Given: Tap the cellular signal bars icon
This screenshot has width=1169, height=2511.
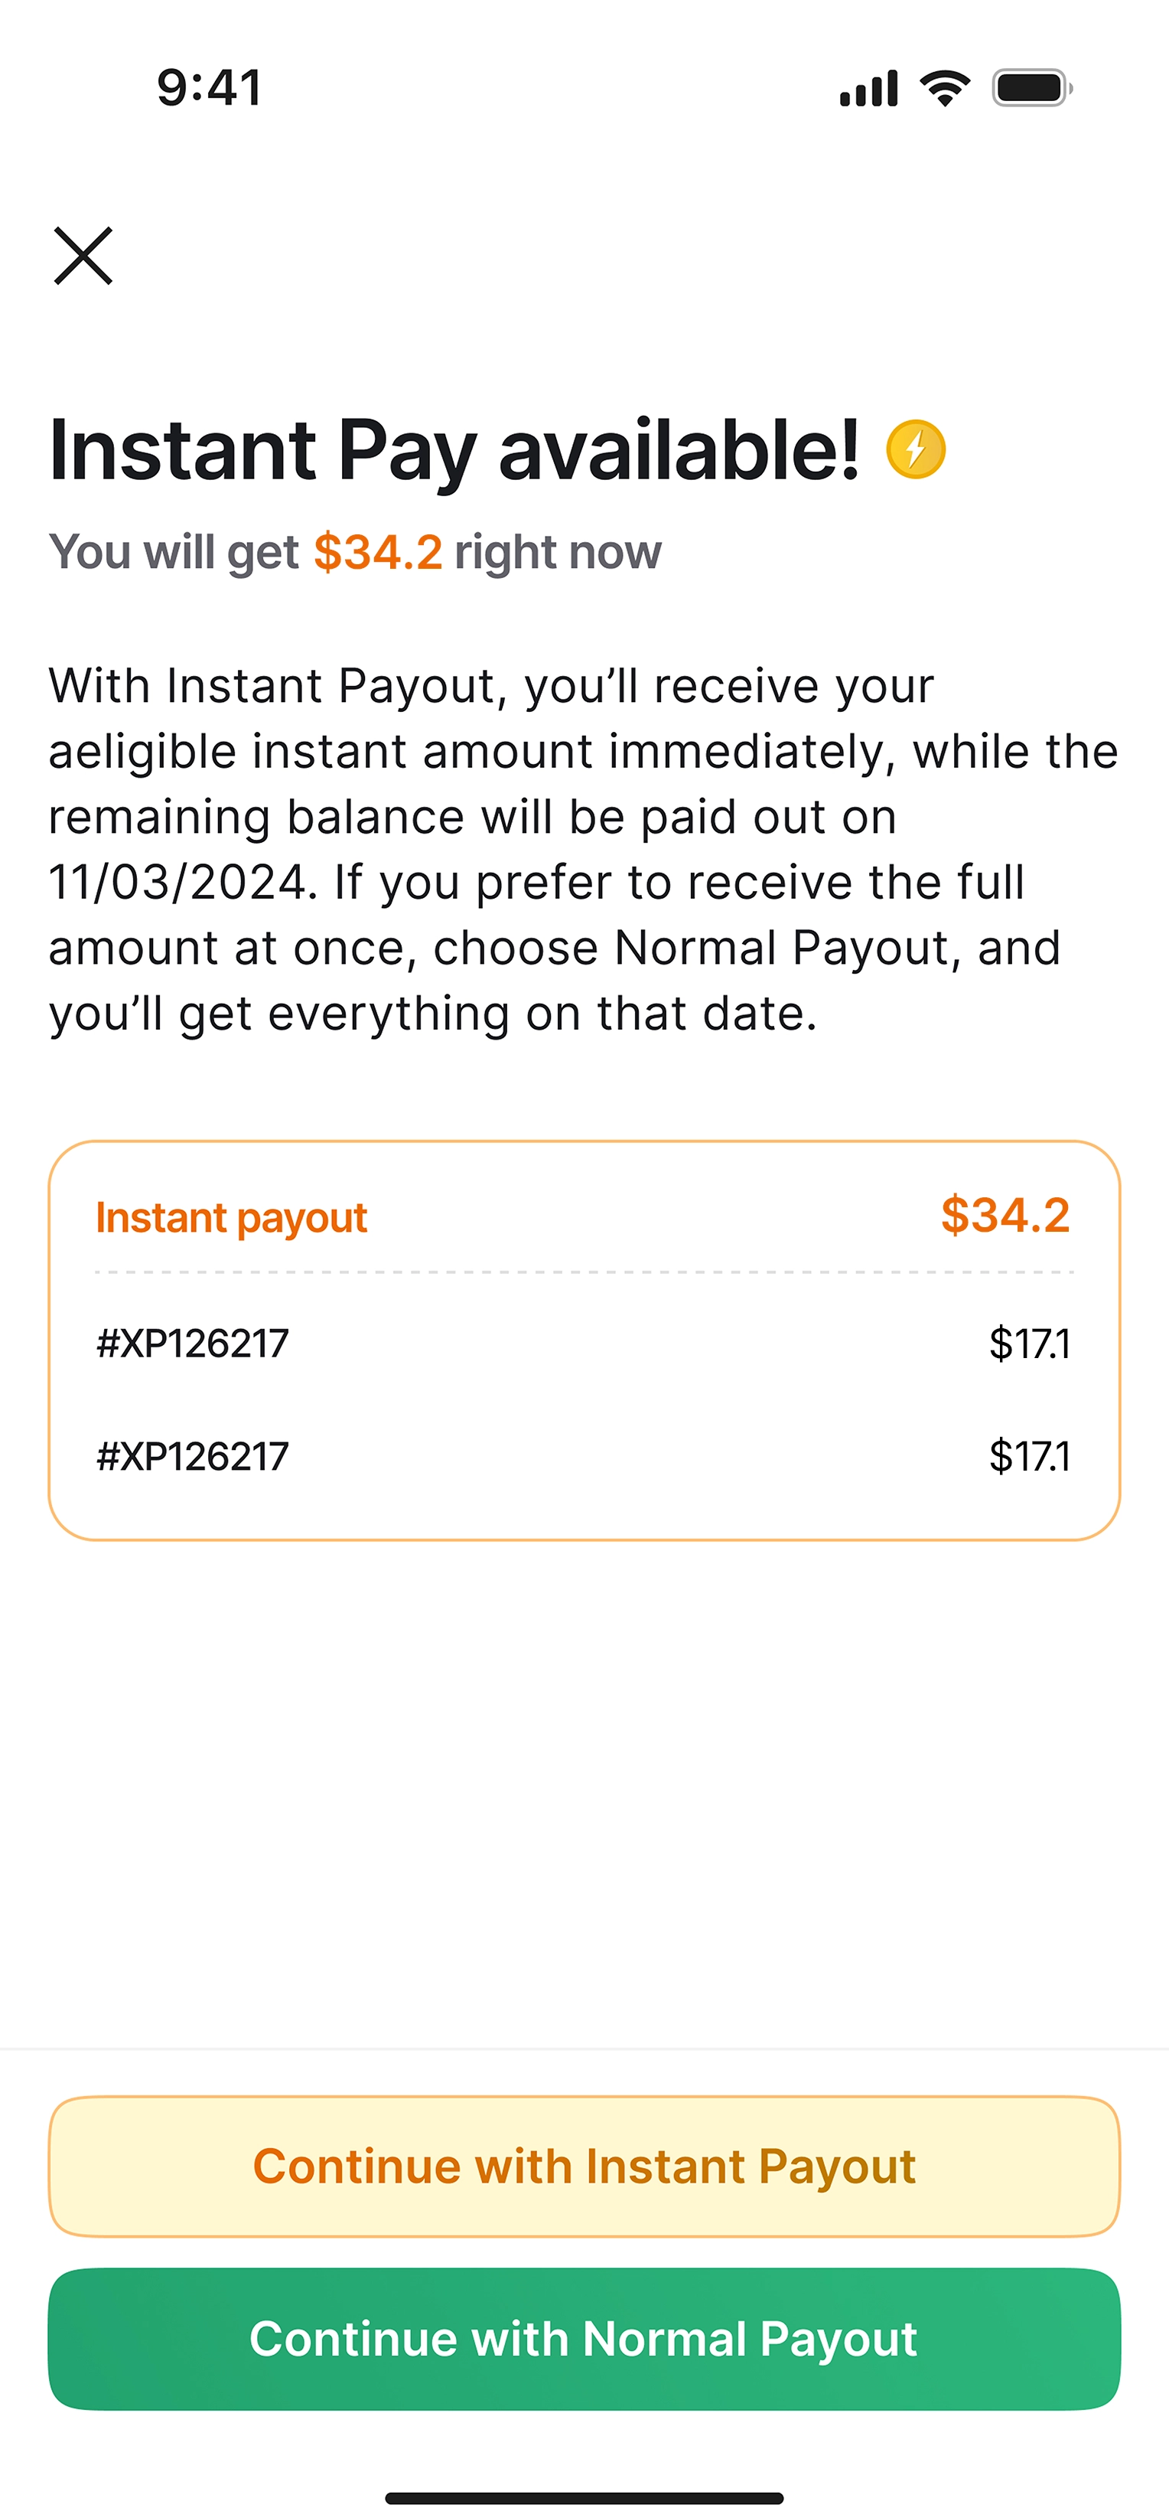Looking at the screenshot, I should [868, 89].
